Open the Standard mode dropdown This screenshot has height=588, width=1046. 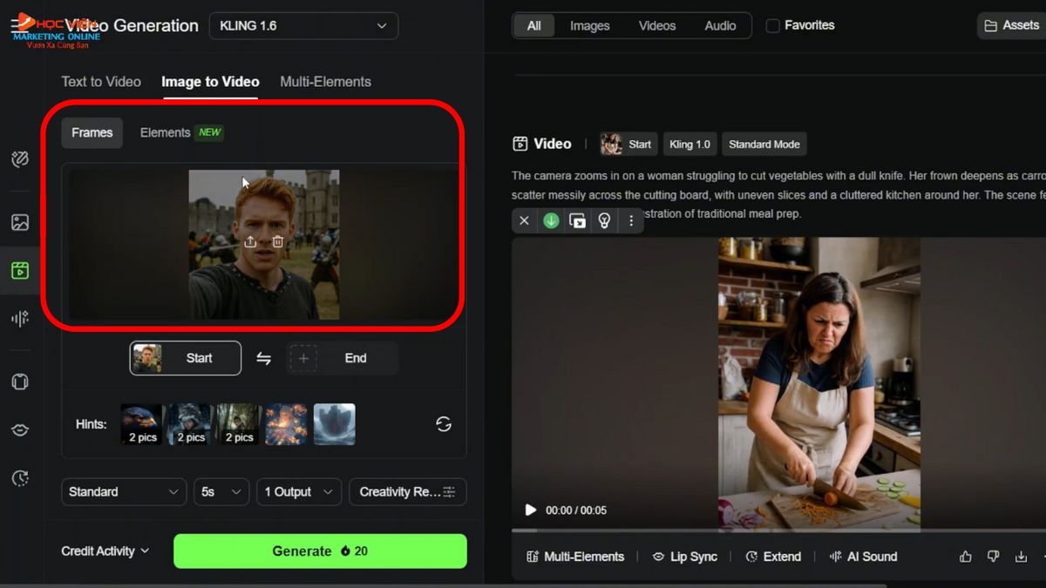[x=124, y=492]
